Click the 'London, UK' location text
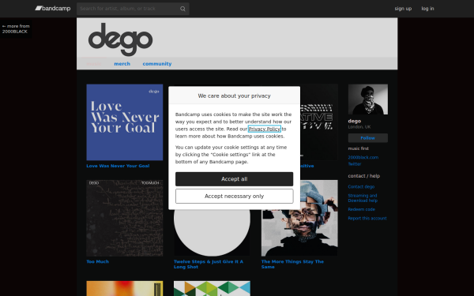Image resolution: width=474 pixels, height=296 pixels. (359, 127)
